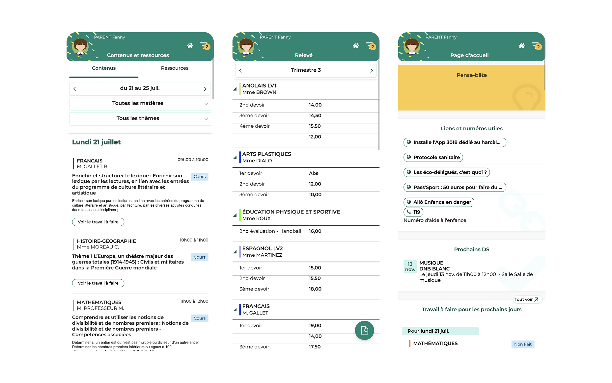The image size is (612, 383).
Task: Open notifications menu on Contenus et ressources screen
Action: 205,46
